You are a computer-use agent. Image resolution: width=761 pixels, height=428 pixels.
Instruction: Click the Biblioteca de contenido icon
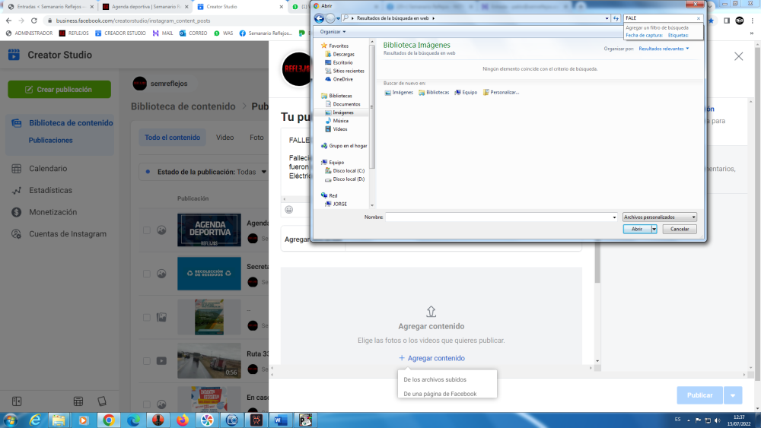pos(17,123)
